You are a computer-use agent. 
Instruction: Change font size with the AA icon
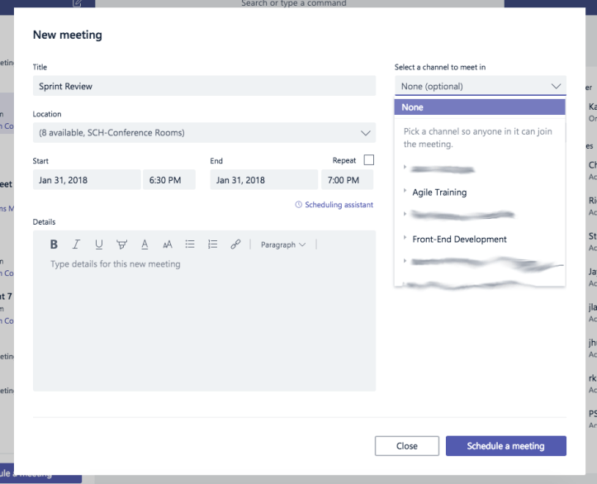[x=167, y=244]
